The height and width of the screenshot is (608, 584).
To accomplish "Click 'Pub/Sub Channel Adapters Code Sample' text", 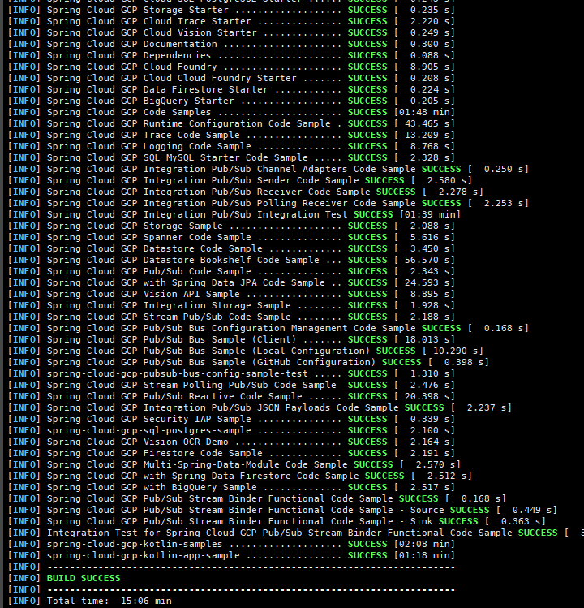I will coord(314,169).
